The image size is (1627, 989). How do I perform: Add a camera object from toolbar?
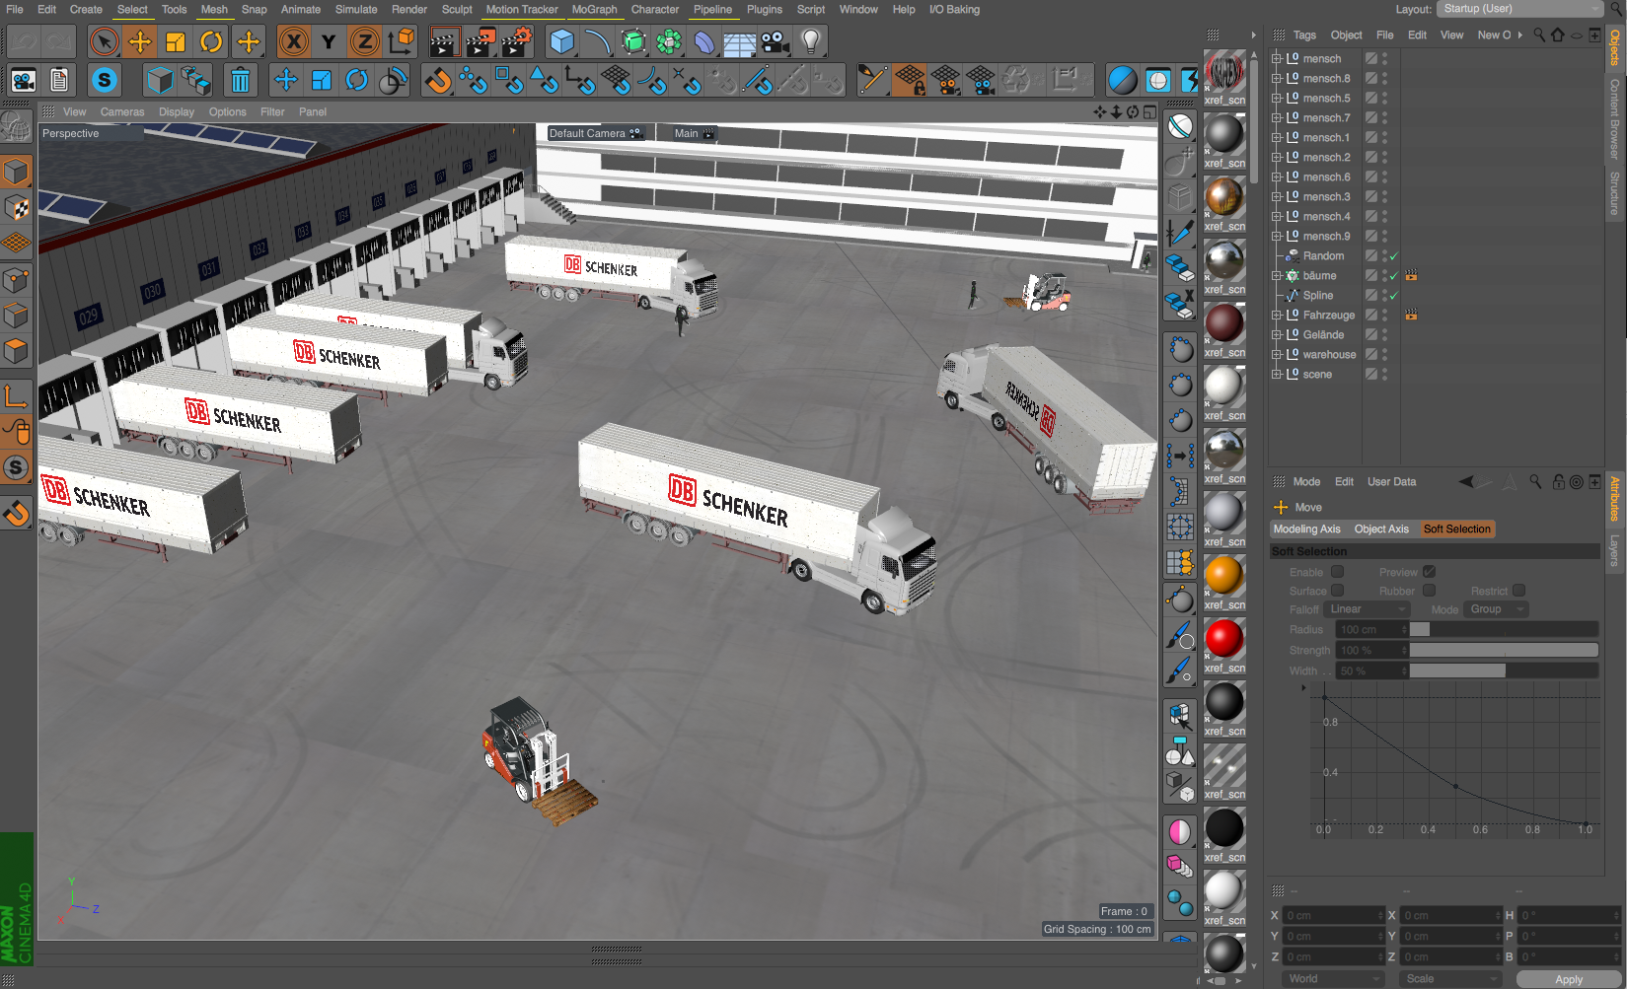[x=775, y=41]
